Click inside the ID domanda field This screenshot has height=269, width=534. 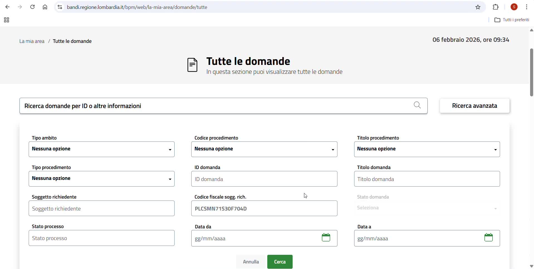point(264,179)
